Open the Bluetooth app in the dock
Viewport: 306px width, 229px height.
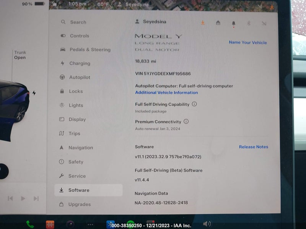tap(110, 224)
